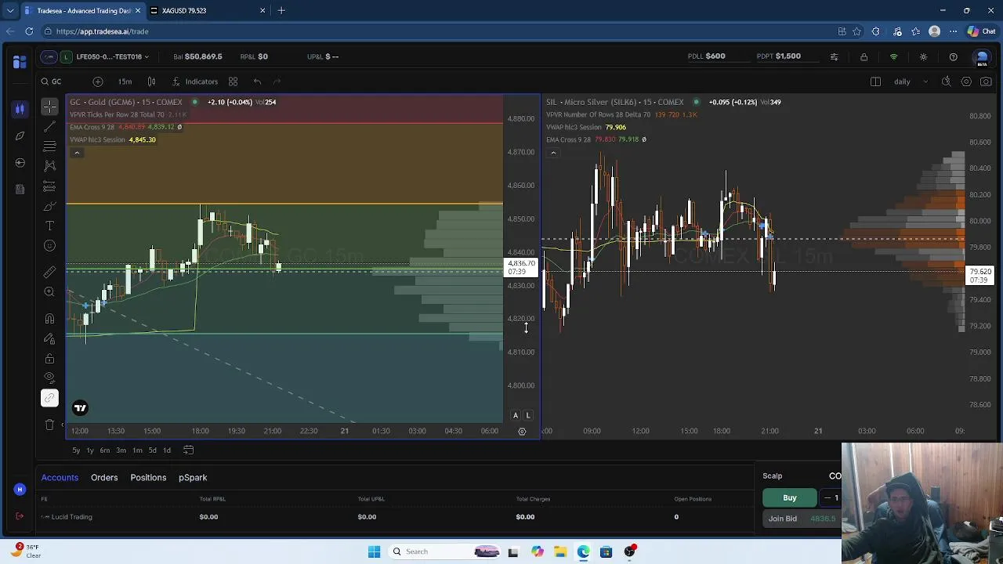
Task: Select the ruler measure tool
Action: [x=49, y=272]
